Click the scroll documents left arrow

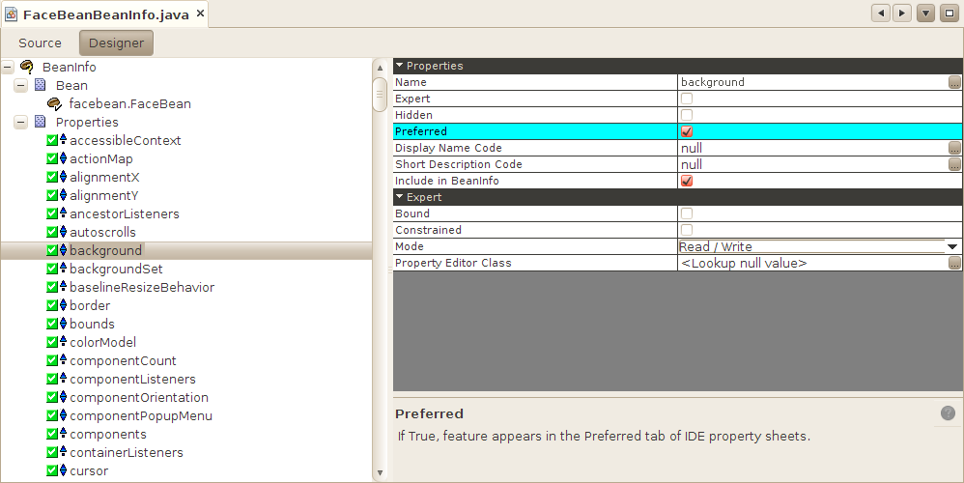(880, 14)
